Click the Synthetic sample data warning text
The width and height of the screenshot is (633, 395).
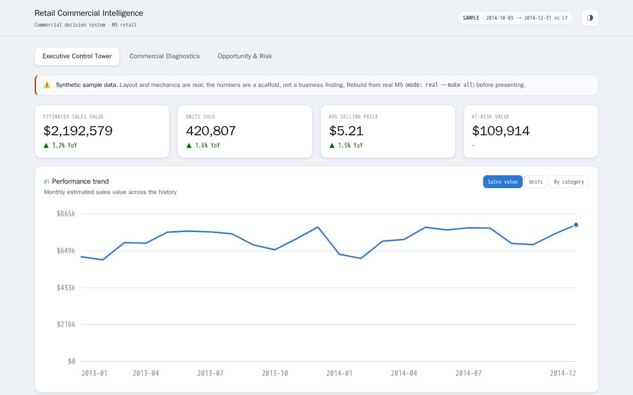290,85
